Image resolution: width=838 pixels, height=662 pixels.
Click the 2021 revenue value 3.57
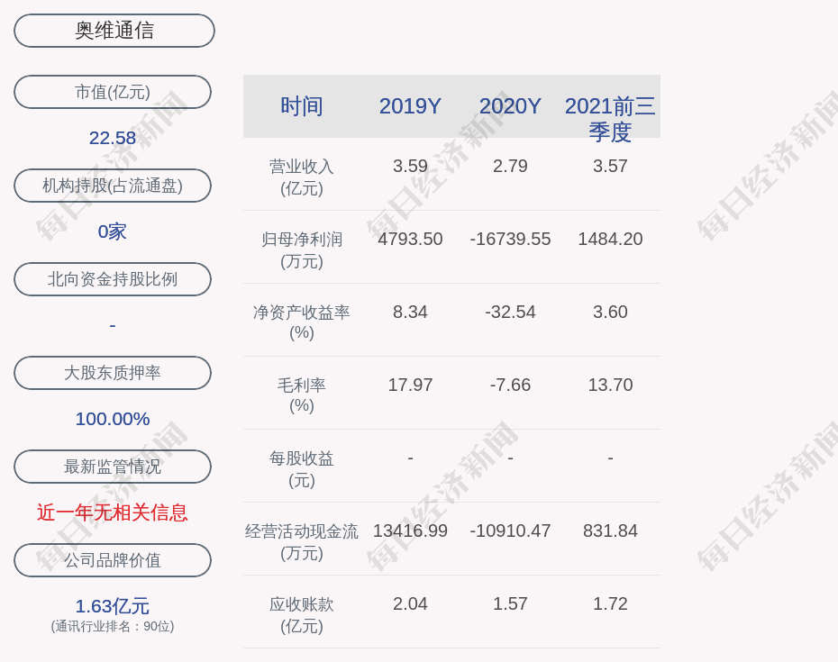click(x=610, y=166)
